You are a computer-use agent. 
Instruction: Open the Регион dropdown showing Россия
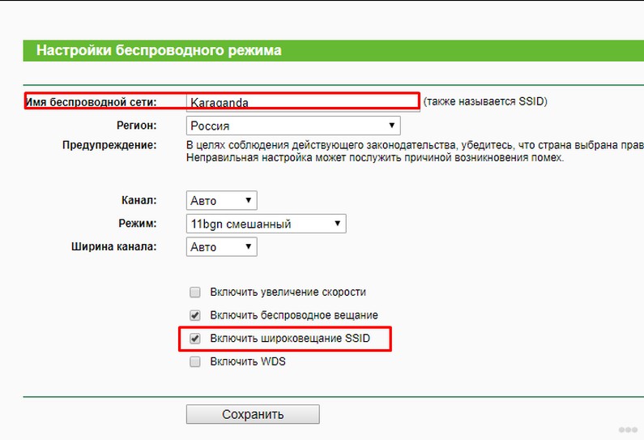[293, 126]
